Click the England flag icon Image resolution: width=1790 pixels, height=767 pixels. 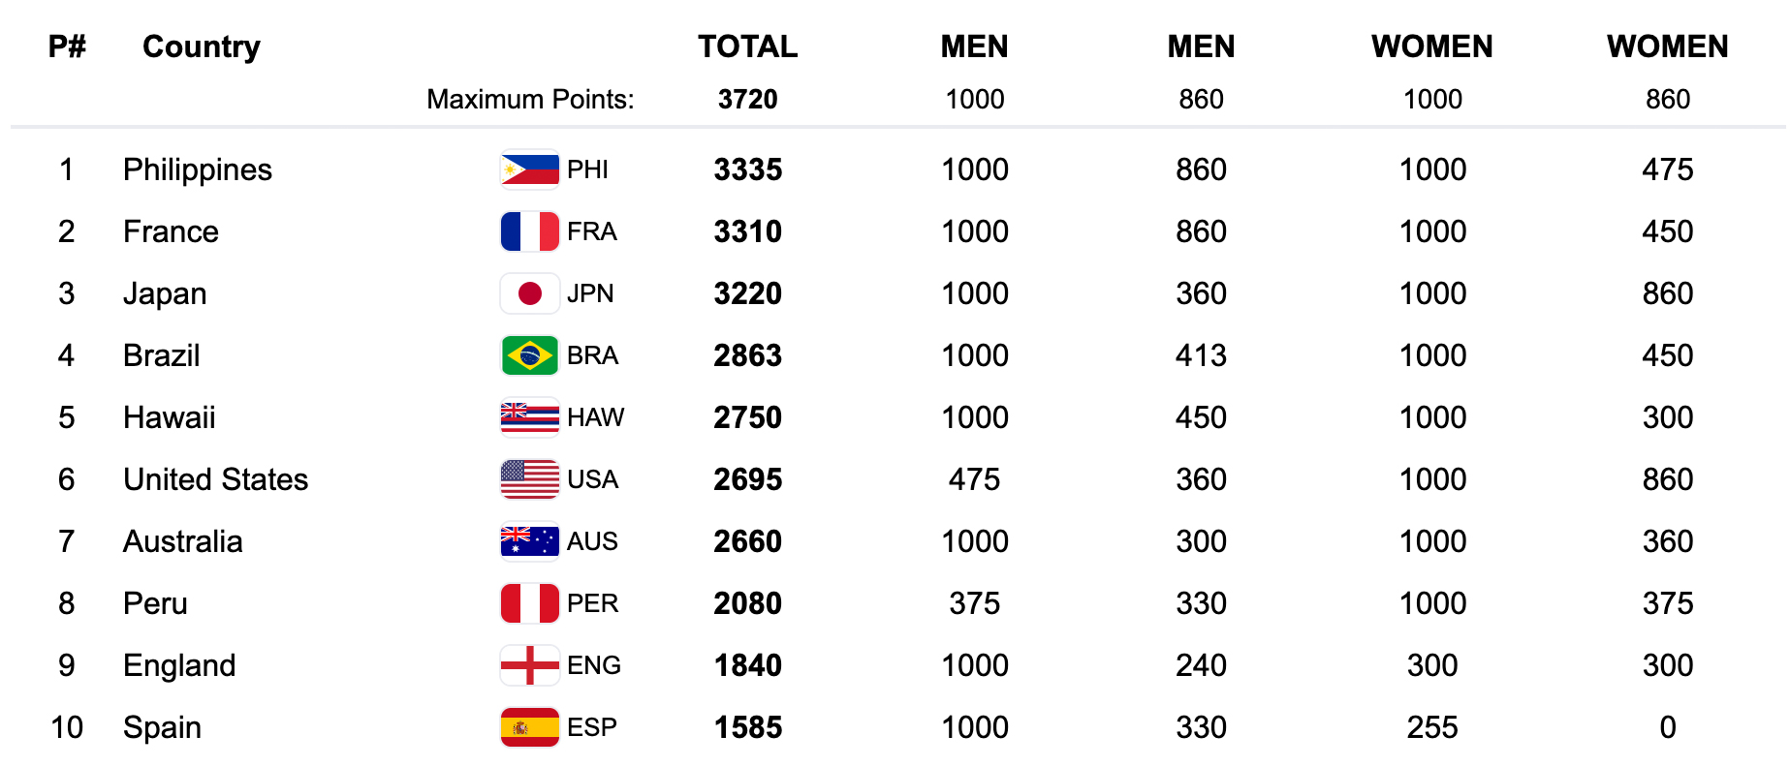(529, 665)
